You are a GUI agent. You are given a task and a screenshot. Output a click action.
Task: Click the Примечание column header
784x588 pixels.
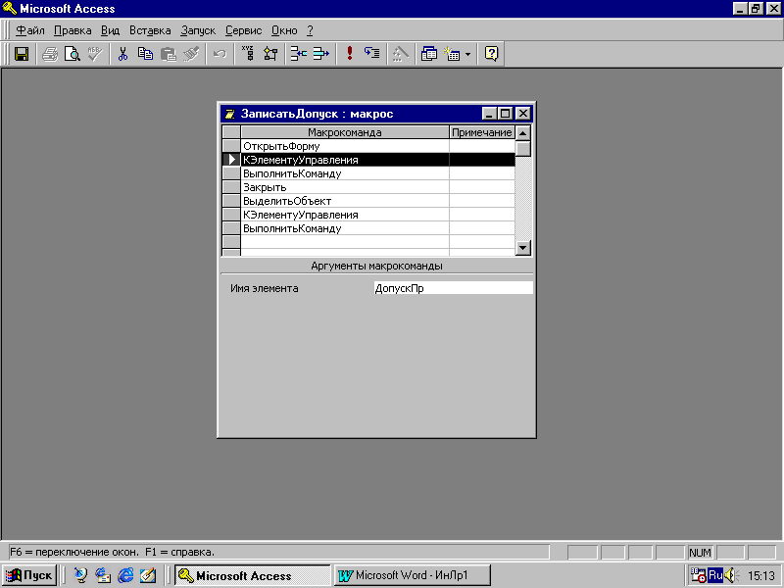click(482, 132)
